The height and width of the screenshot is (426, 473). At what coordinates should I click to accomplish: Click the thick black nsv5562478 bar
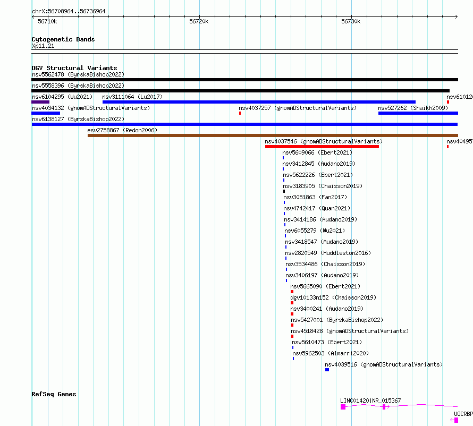[x=244, y=80]
